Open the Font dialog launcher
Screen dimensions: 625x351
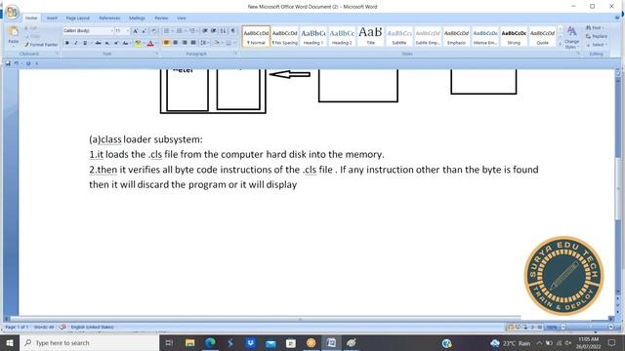(x=156, y=54)
